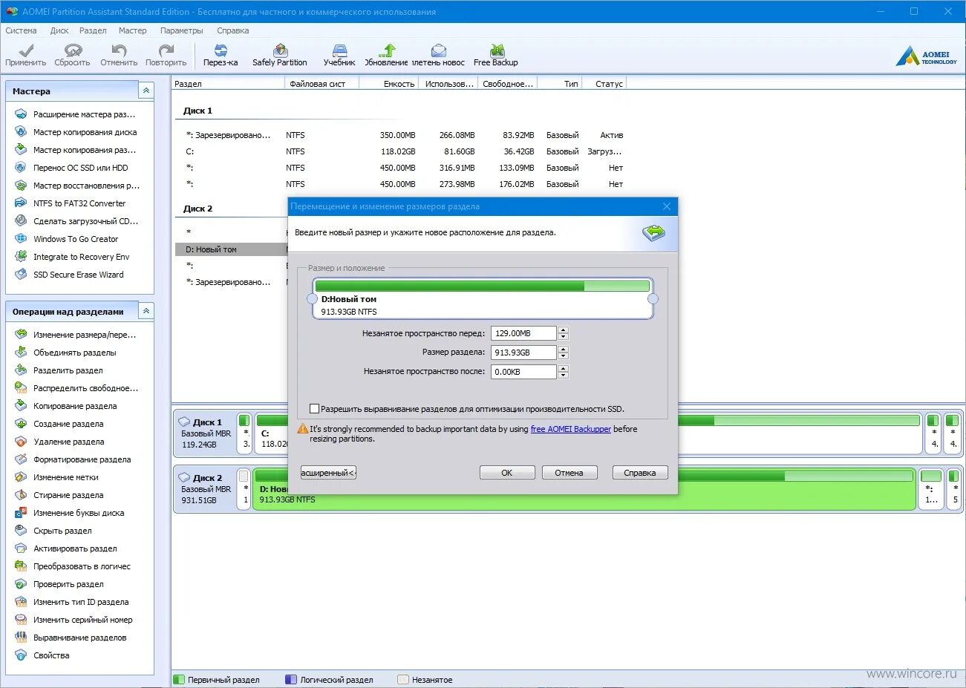This screenshot has width=966, height=688.
Task: Click right resize handle of partition bar
Action: (653, 298)
